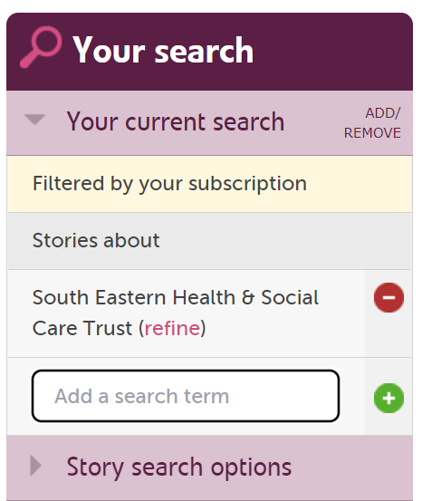Click the dark purple Your search header bar
The height and width of the screenshot is (501, 422).
point(209,52)
